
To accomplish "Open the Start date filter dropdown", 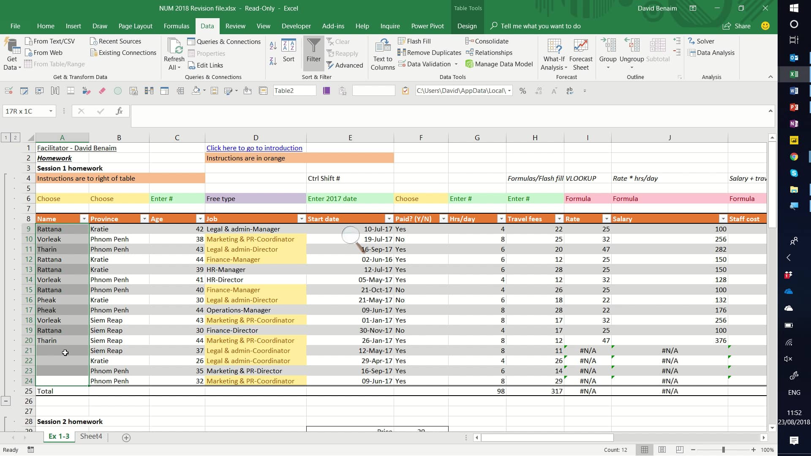I will 389,219.
